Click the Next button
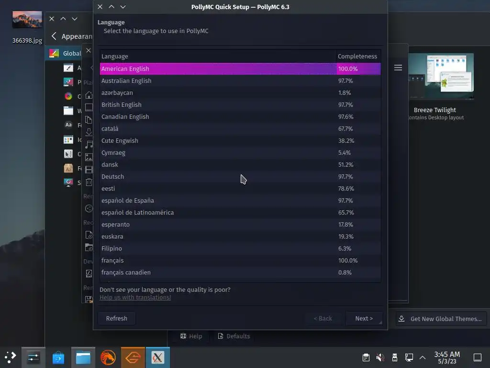Viewport: 490px width, 368px height. [364, 318]
